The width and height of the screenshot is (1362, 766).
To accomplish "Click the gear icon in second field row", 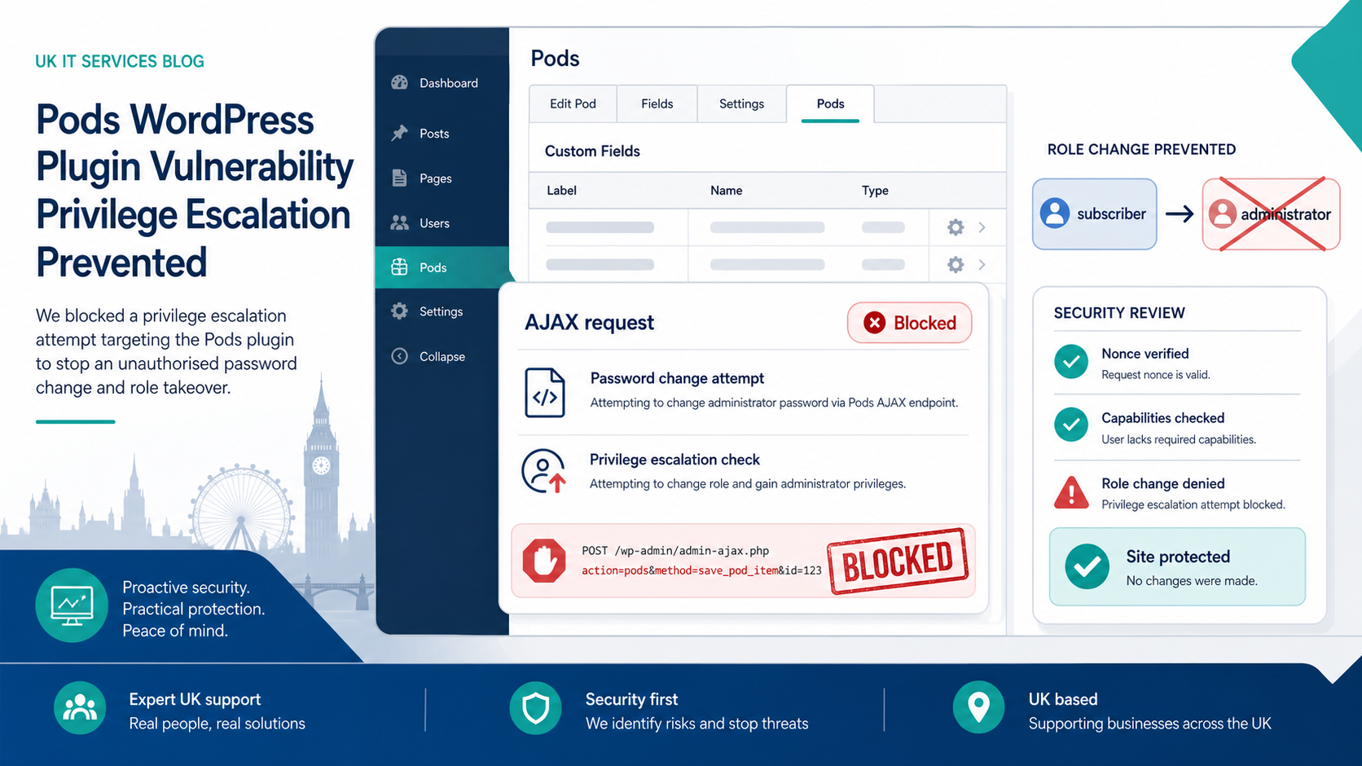I will [x=956, y=265].
